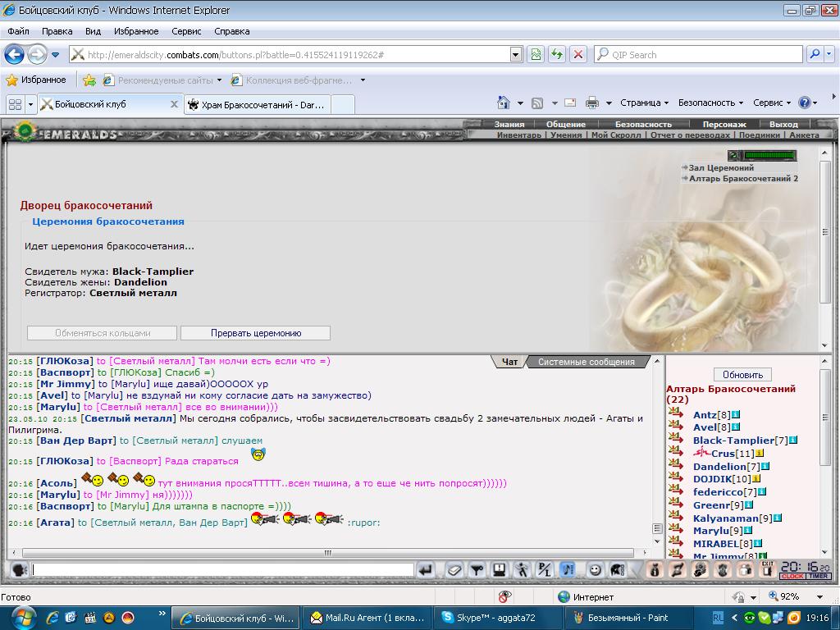
Task: Switch to the Храм Бракосочетаний tab
Action: tap(258, 104)
